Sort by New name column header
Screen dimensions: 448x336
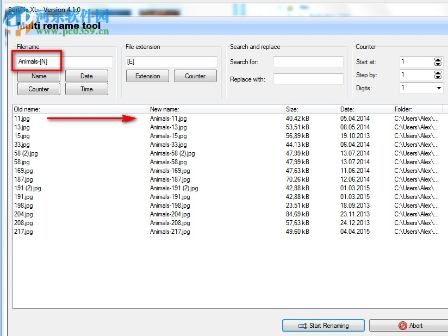pos(217,109)
